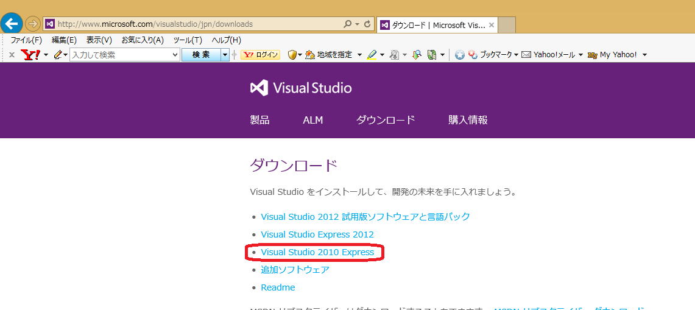
Task: Click the security shield icon in Yahoo toolbar
Action: pyautogui.click(x=292, y=55)
